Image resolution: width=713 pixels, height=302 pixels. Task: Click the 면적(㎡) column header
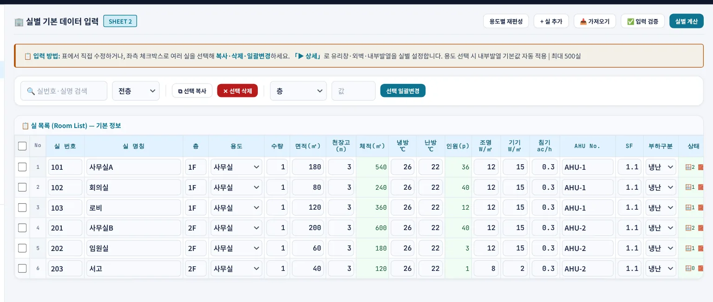(308, 146)
